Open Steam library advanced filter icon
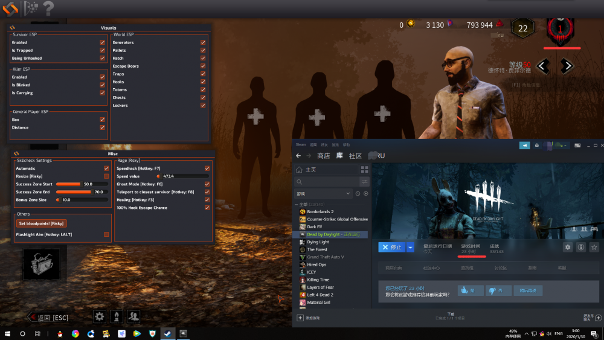The height and width of the screenshot is (340, 604). click(364, 181)
